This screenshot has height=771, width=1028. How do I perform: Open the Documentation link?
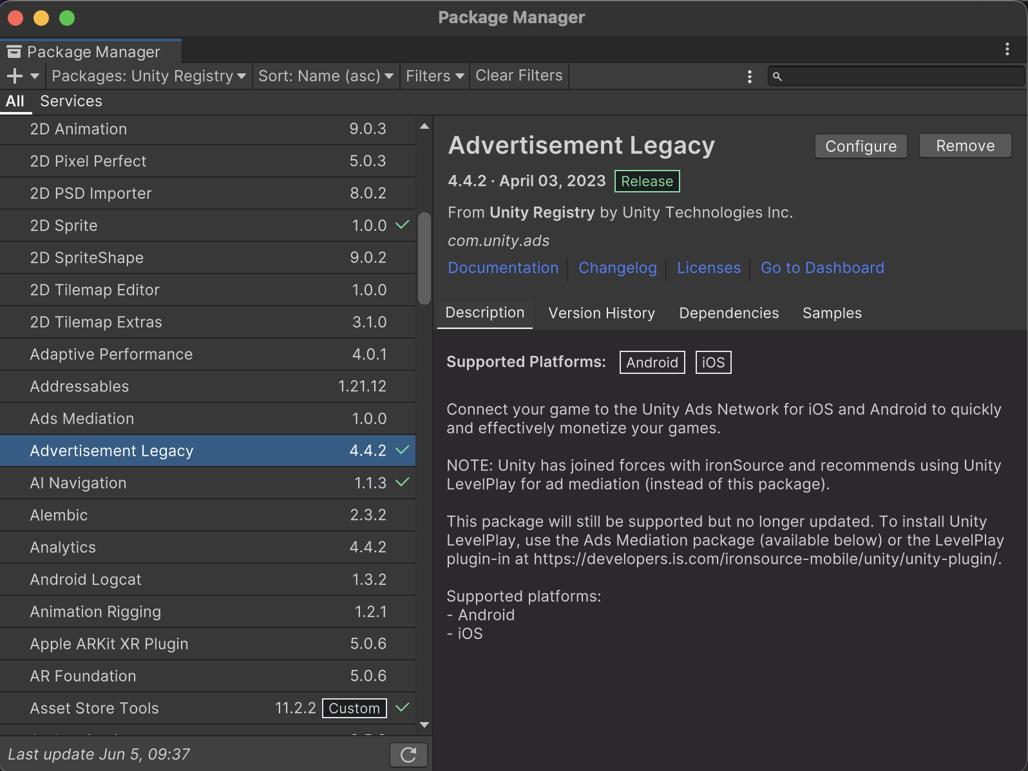point(503,268)
